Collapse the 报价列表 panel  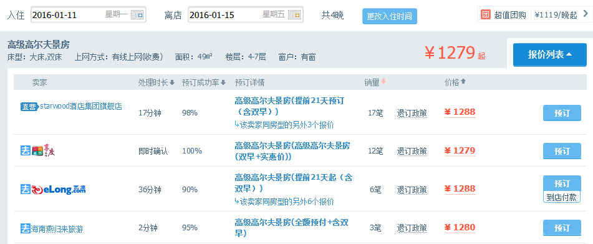pyautogui.click(x=549, y=55)
